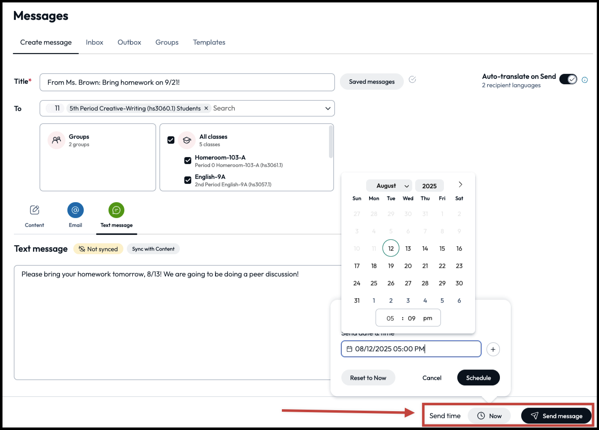Click the Auto-translate info icon
The width and height of the screenshot is (599, 430).
585,80
